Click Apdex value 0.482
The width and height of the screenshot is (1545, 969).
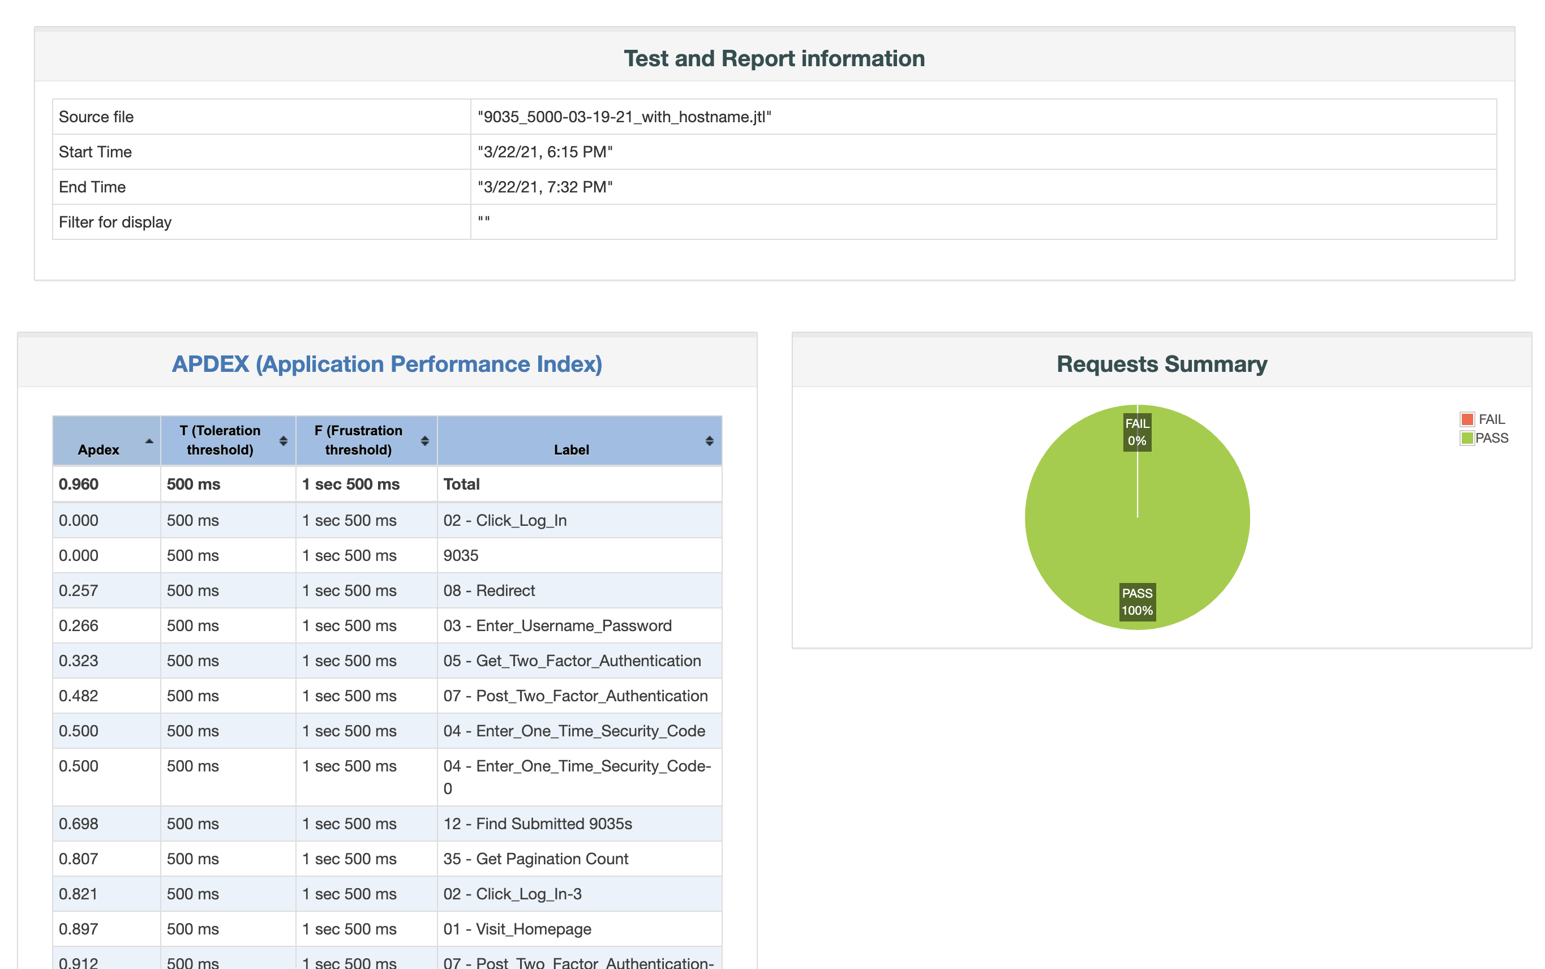tap(78, 696)
